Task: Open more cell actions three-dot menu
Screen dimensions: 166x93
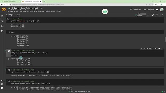Action: tap(162, 48)
